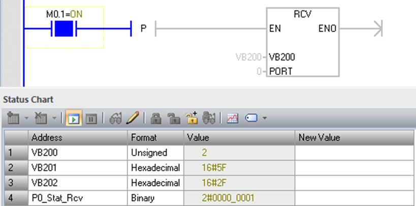
Task: Click the Status Chart panel title
Action: (28, 100)
